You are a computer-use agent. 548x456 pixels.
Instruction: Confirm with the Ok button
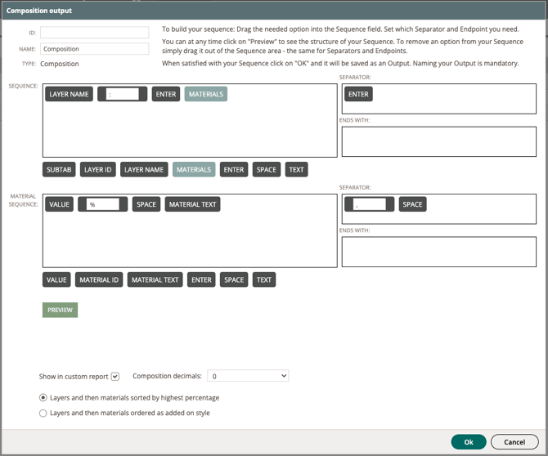tap(468, 441)
